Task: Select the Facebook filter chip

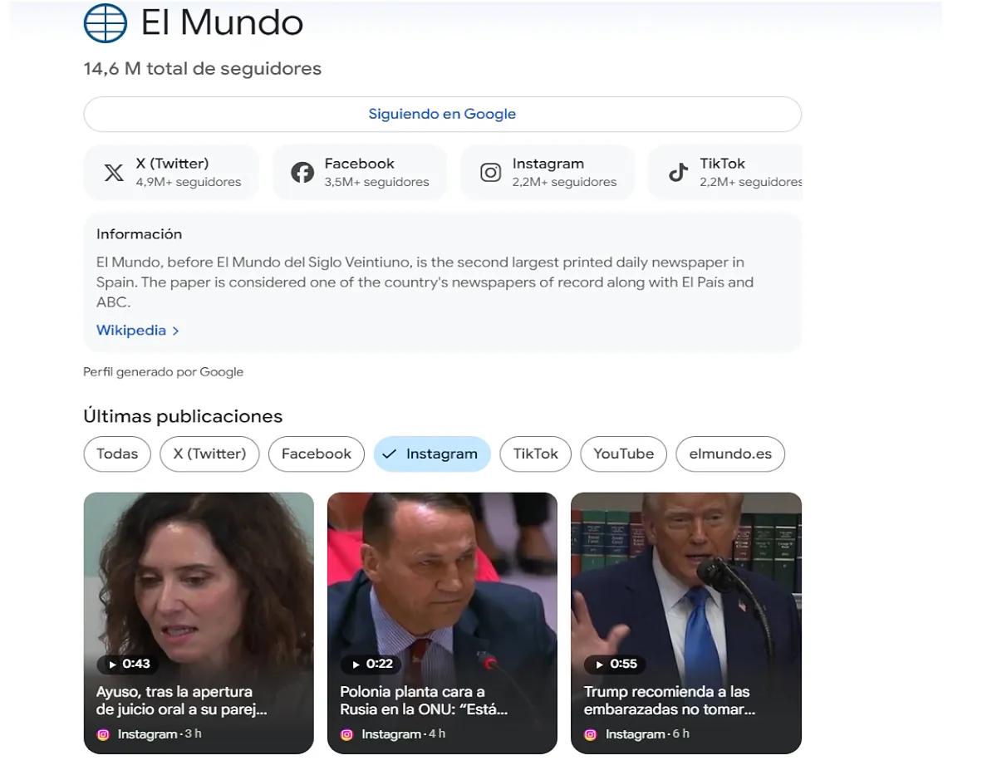Action: 317,454
